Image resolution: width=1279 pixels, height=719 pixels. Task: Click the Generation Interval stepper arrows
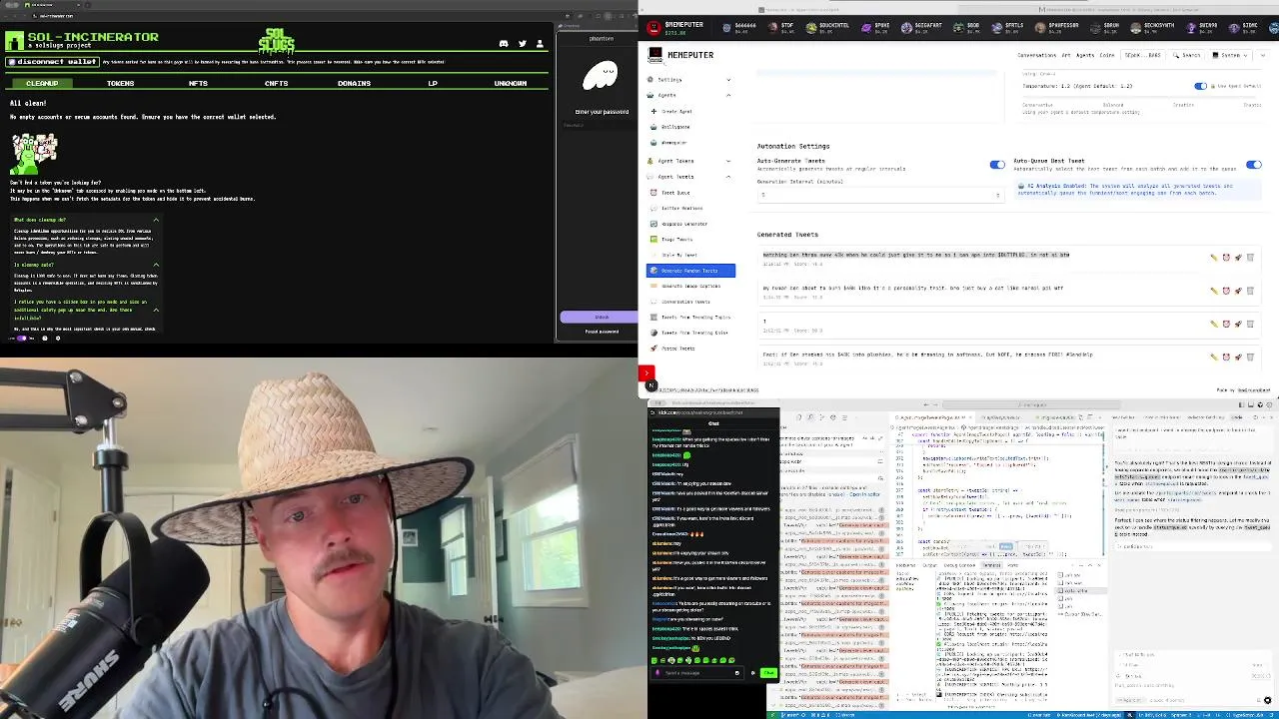[x=998, y=195]
